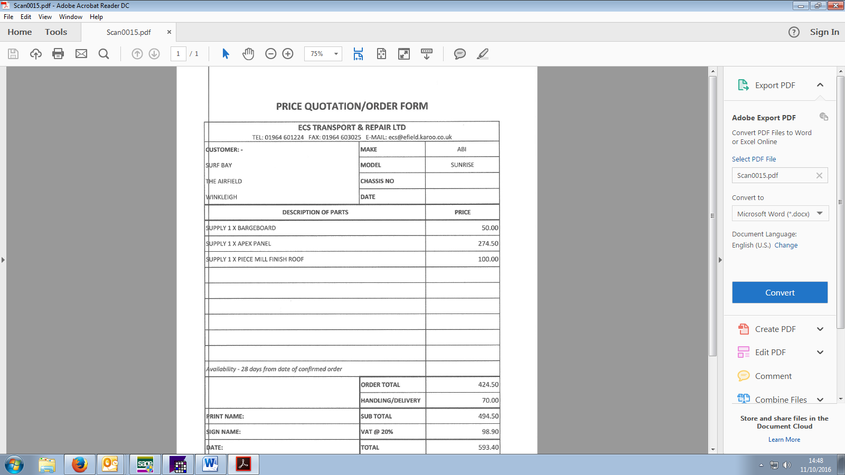
Task: Click the page number input field
Action: coord(178,54)
